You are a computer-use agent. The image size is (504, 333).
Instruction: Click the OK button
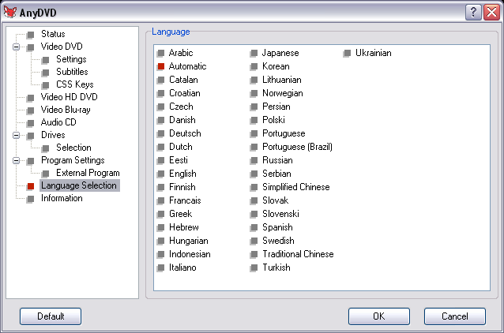coord(379,316)
